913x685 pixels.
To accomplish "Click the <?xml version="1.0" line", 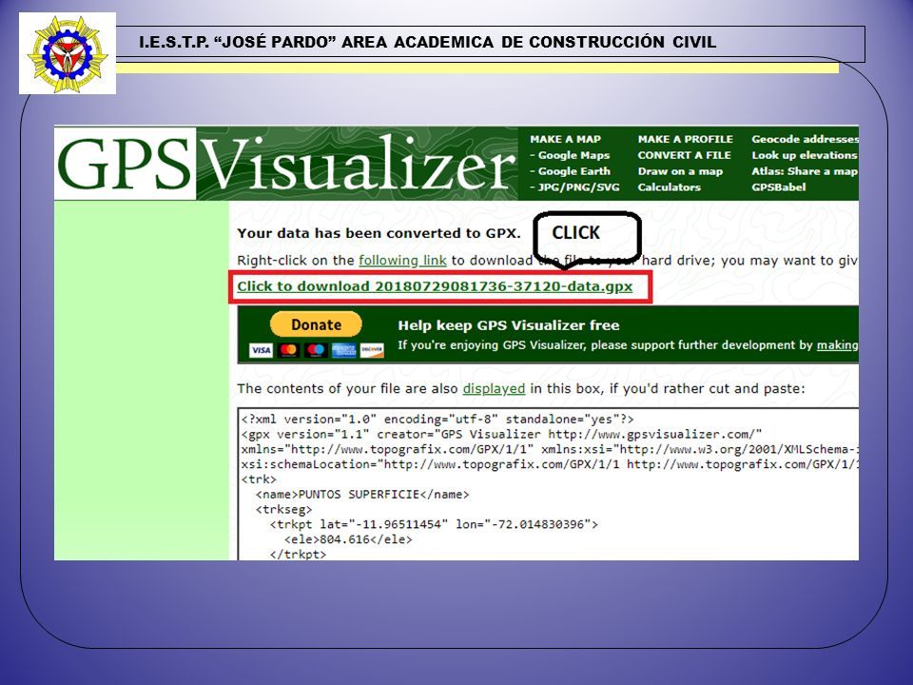I will 437,420.
